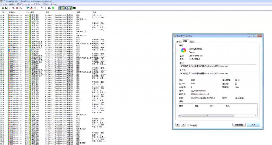Select the end status (正在运行)
The height and width of the screenshot is (145, 272).
(239, 98)
